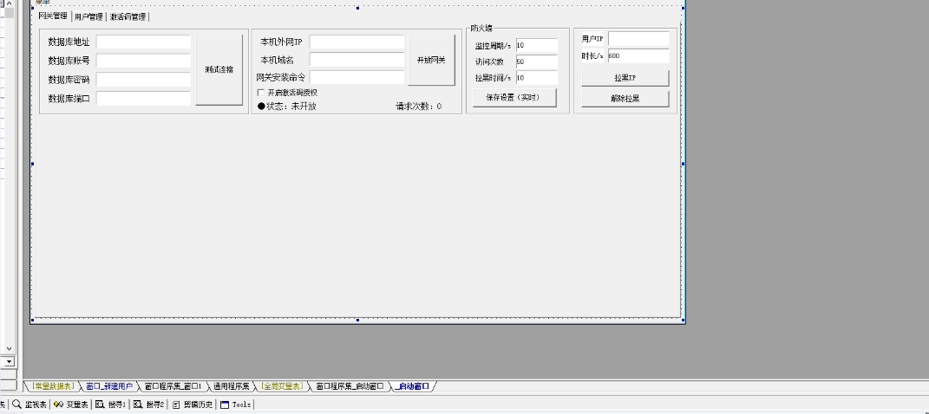The image size is (929, 414).
Task: Click the 保存设置（实时） button
Action: [x=514, y=98]
